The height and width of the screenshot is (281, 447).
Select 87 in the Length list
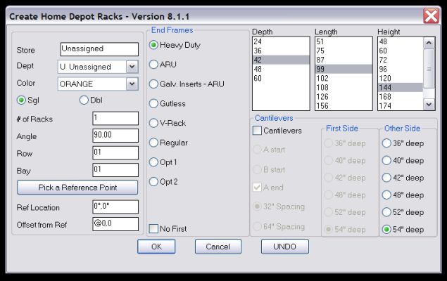[x=344, y=60]
